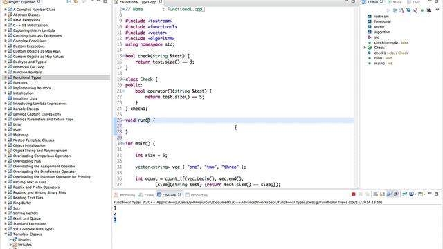Select run() : void in Outline
This screenshot has height=249, width=443.
coord(383,58)
